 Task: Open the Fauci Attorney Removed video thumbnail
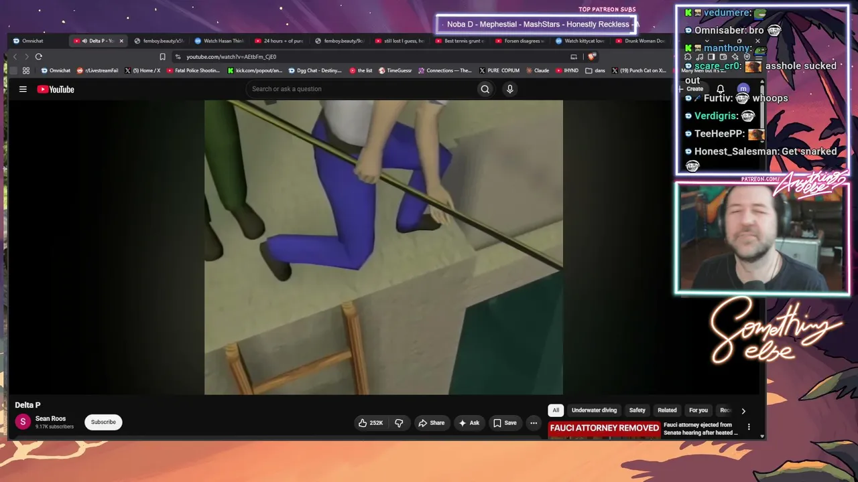pos(604,429)
